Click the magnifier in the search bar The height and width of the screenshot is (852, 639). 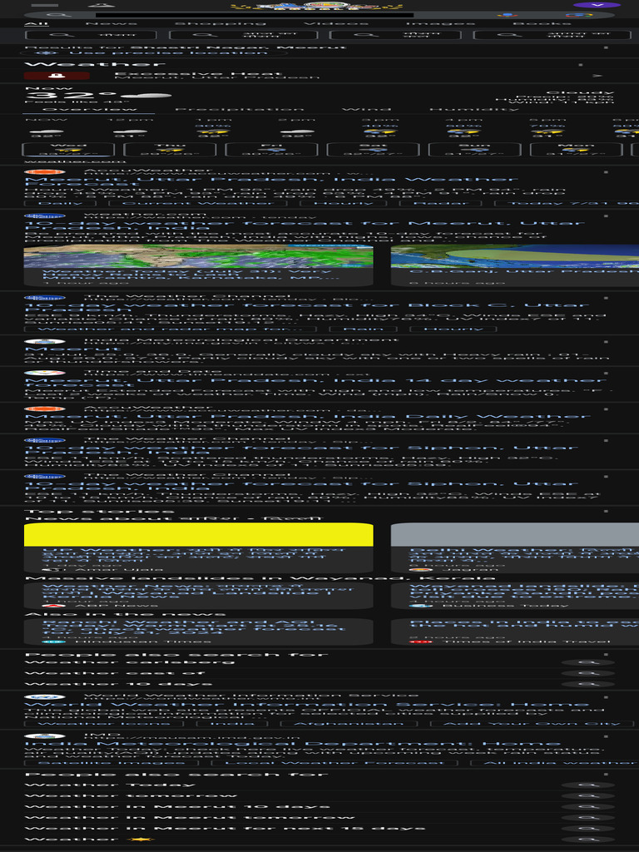pyautogui.click(x=59, y=15)
